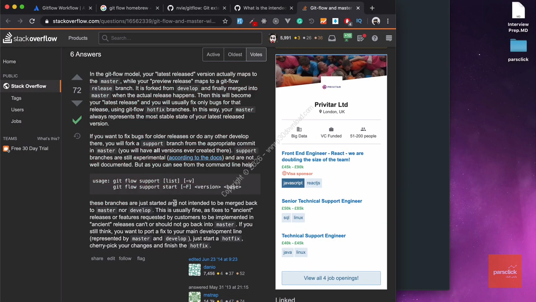Open the Stack Exchange sites menu icon
This screenshot has height=302, width=536.
[389, 38]
